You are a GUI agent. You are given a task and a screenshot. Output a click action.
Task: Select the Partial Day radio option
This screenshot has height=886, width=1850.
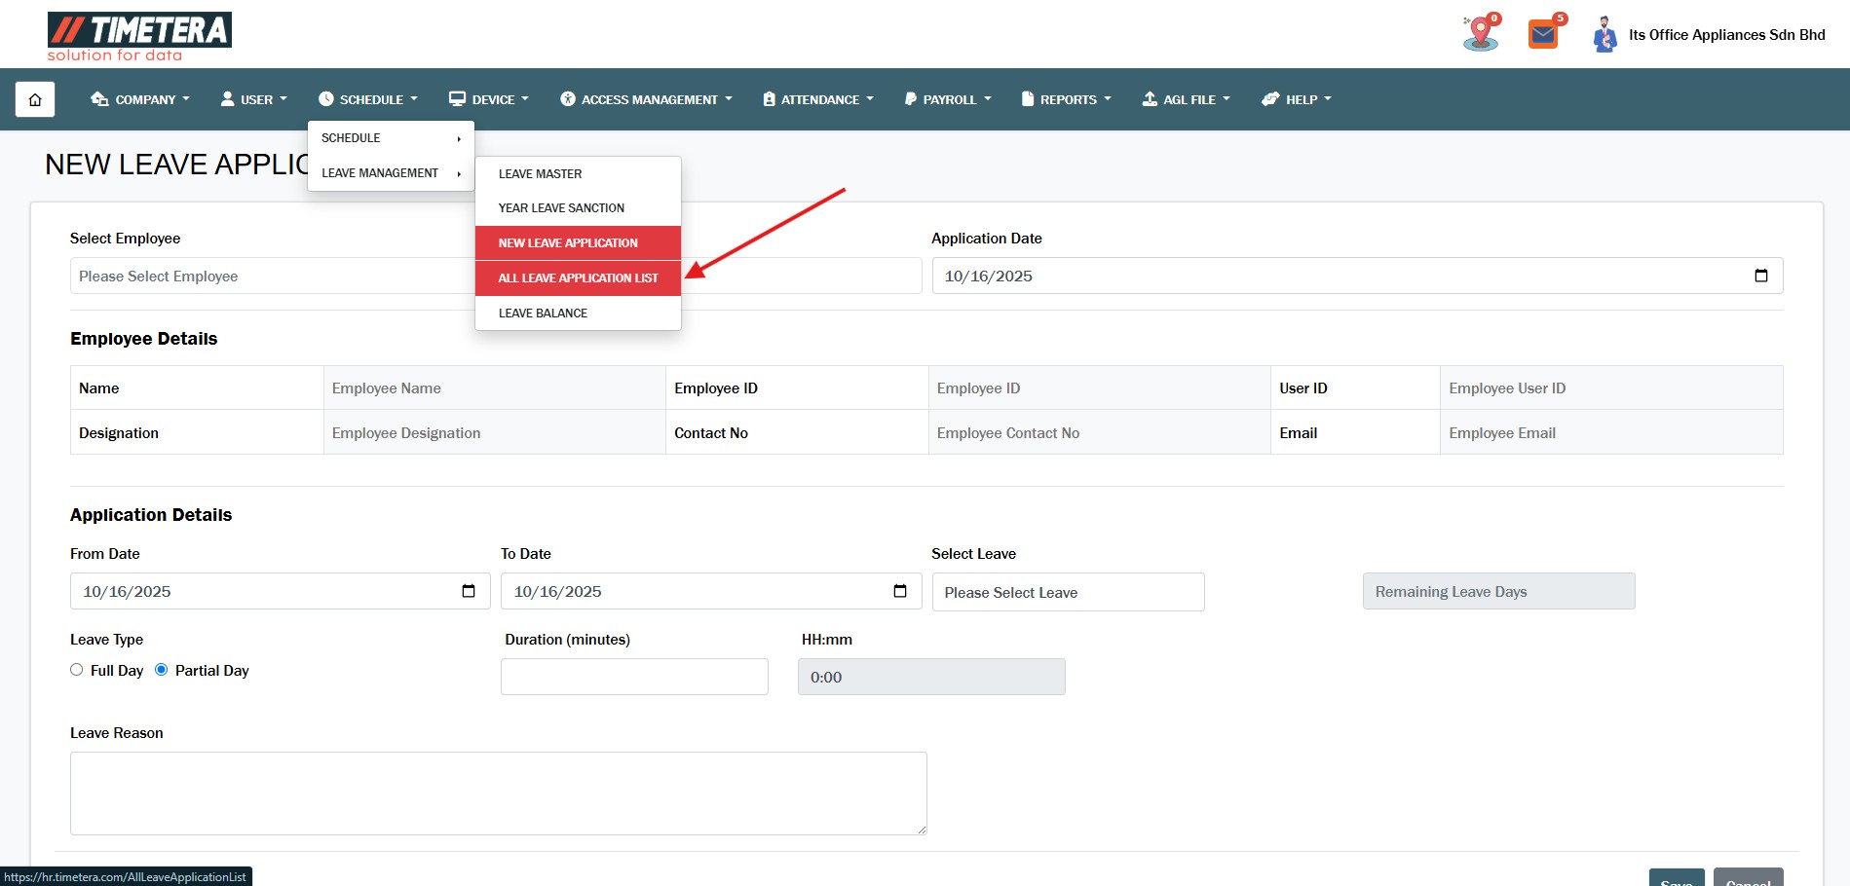(162, 670)
